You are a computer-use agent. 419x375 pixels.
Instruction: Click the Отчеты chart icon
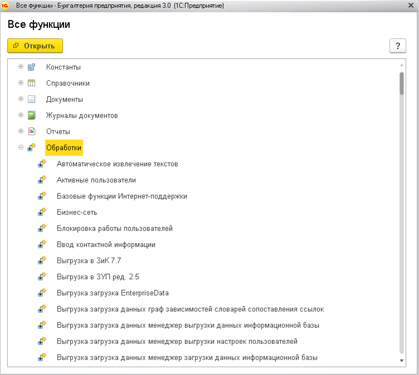32,131
